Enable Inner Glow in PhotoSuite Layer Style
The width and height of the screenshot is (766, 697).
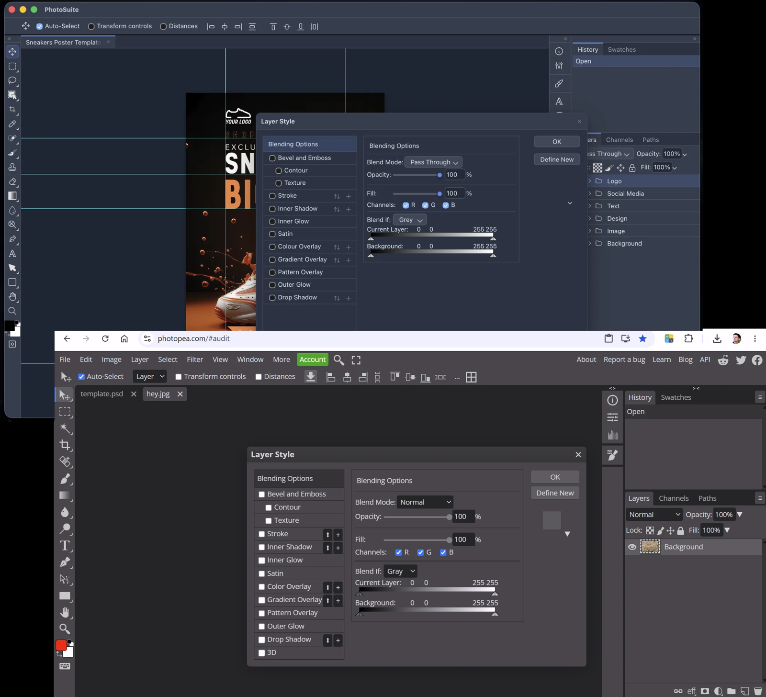point(272,221)
